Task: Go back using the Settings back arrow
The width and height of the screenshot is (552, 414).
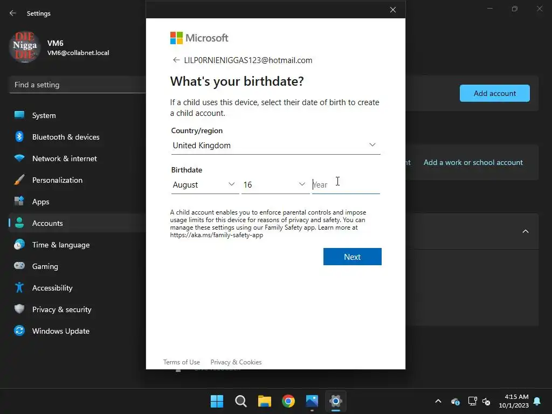Action: pyautogui.click(x=13, y=13)
